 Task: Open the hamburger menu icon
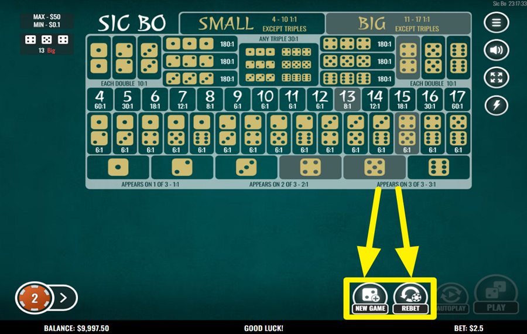point(496,22)
